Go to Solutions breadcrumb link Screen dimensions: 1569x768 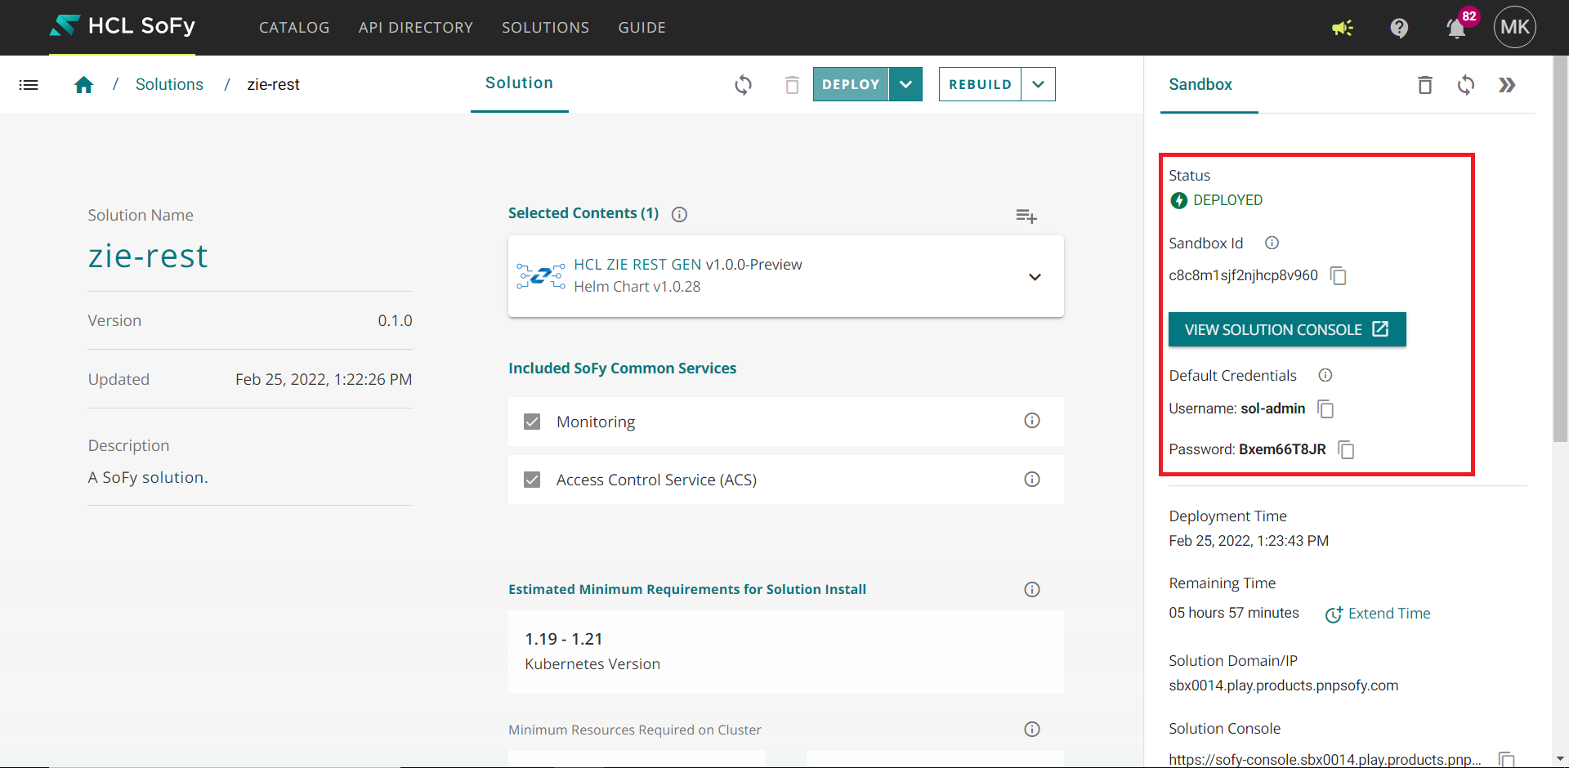pyautogui.click(x=169, y=84)
